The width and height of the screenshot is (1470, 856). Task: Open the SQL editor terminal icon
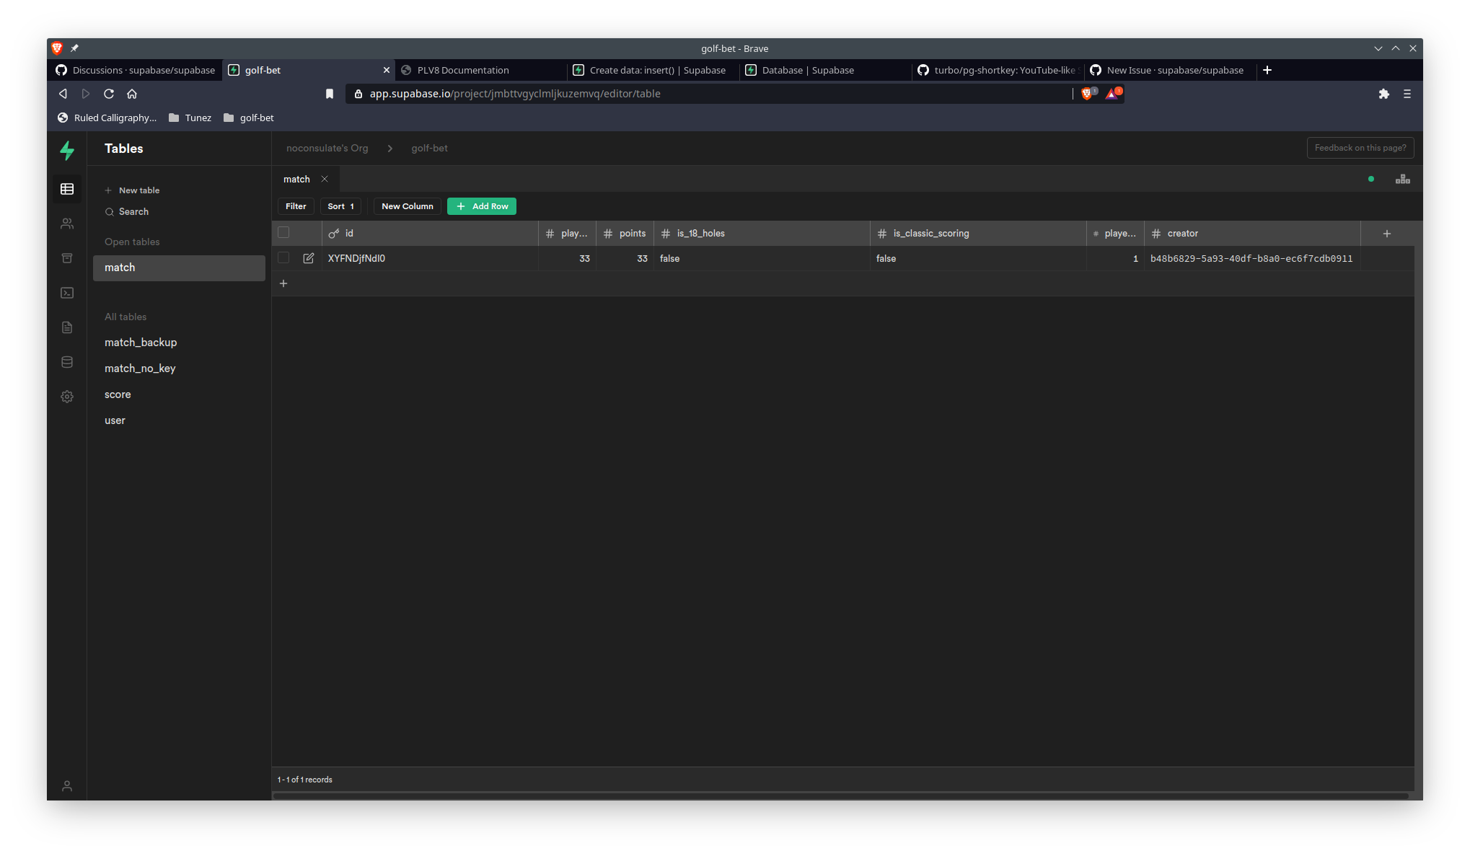[67, 293]
